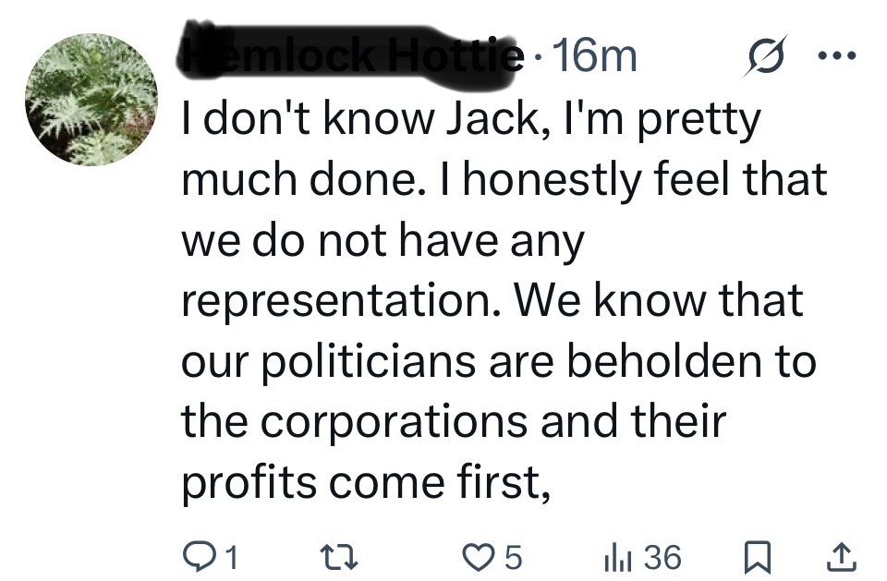
Task: Open the thistle plant profile picture
Action: click(91, 100)
